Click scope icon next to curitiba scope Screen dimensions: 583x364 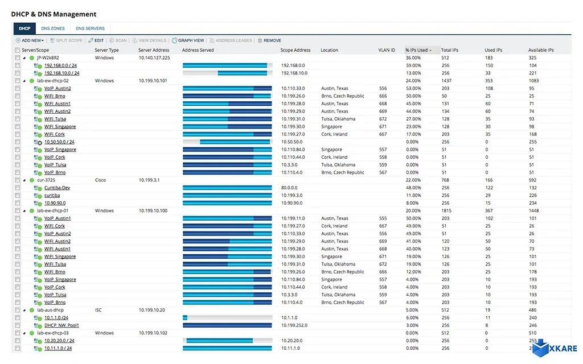click(38, 196)
